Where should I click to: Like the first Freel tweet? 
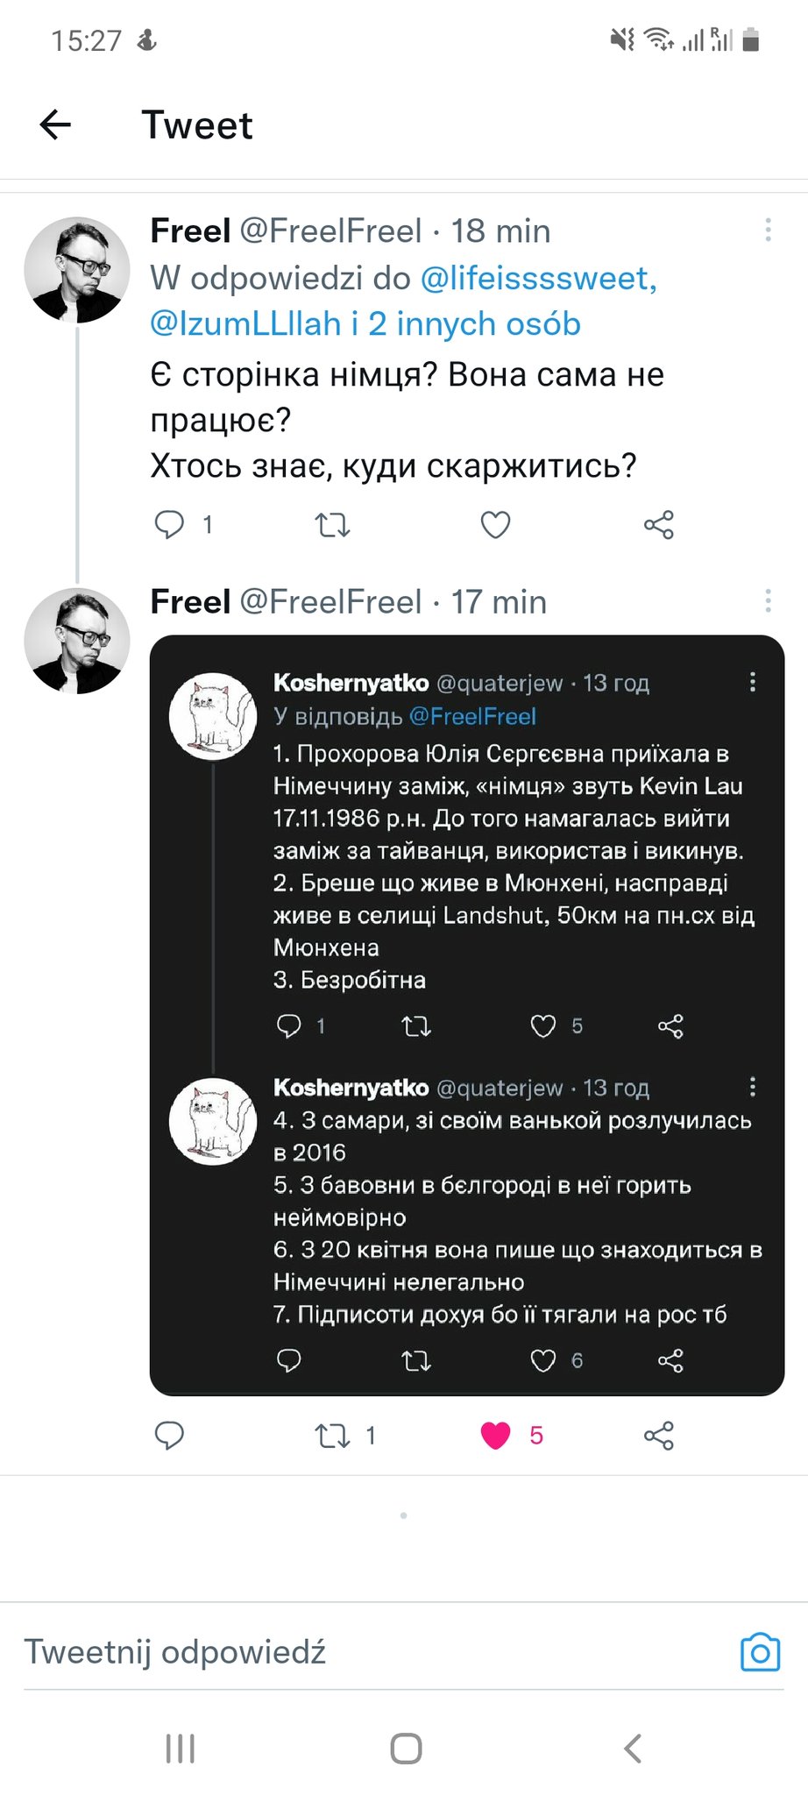tap(496, 525)
